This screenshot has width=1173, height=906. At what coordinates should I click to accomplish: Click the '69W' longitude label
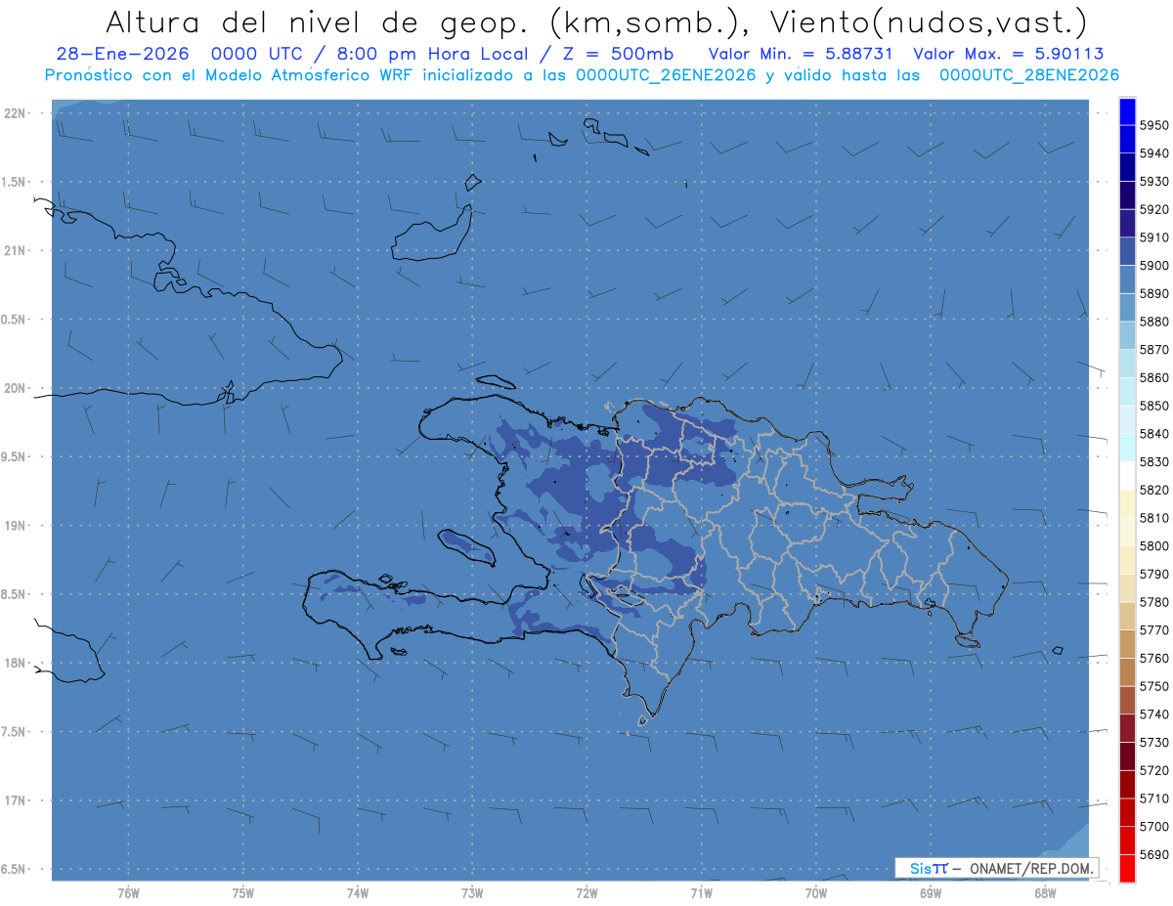931,893
